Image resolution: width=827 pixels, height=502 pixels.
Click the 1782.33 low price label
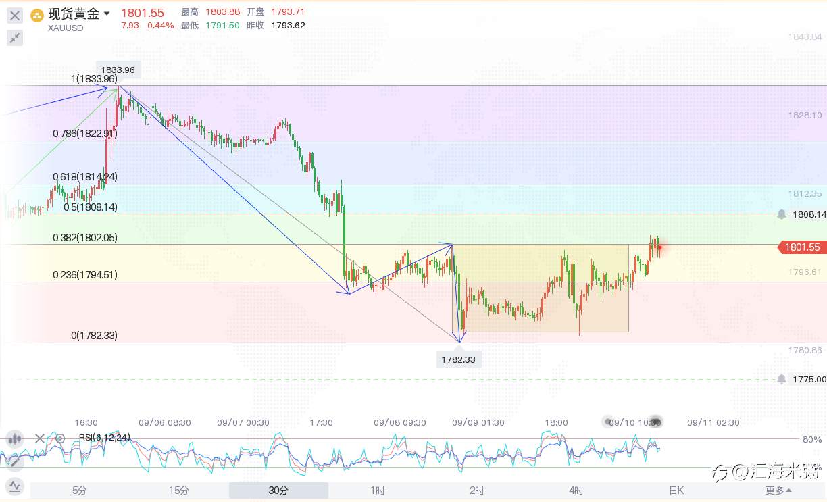[459, 359]
